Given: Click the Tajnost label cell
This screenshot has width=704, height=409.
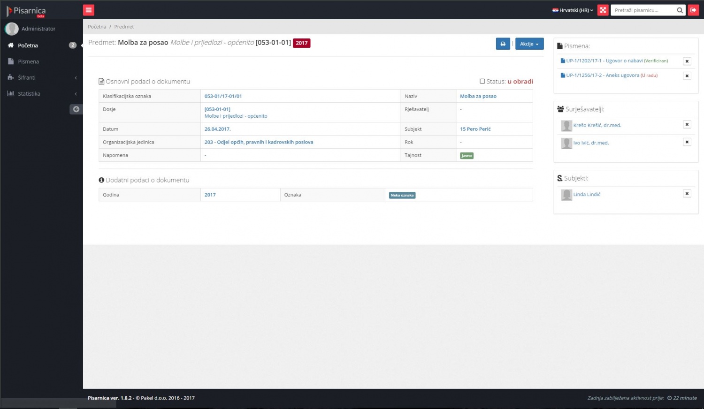Looking at the screenshot, I should [429, 155].
